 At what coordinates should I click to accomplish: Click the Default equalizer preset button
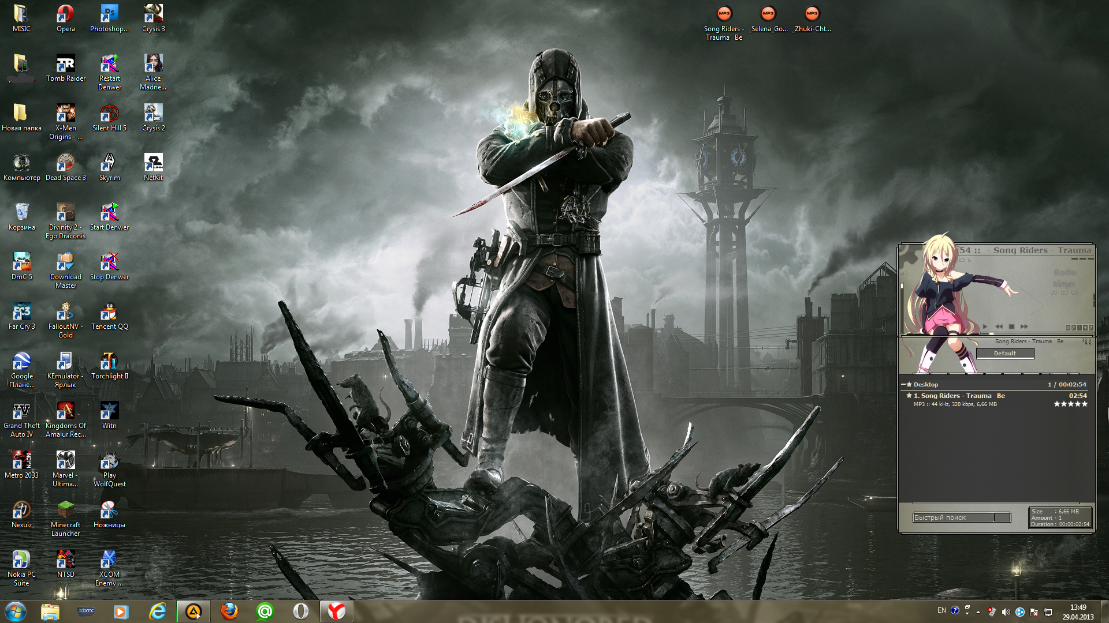1004,353
